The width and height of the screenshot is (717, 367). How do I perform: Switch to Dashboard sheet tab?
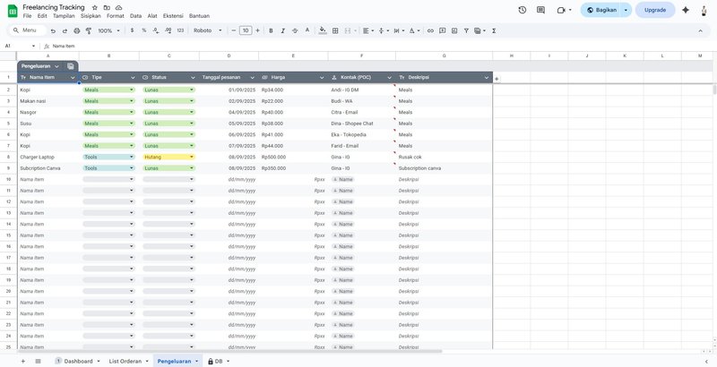tap(78, 361)
